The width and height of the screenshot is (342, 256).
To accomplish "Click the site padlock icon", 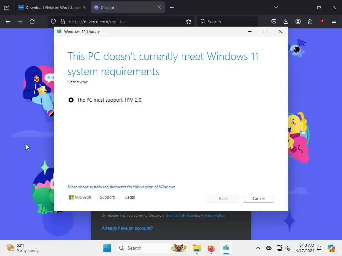I will pos(63,22).
